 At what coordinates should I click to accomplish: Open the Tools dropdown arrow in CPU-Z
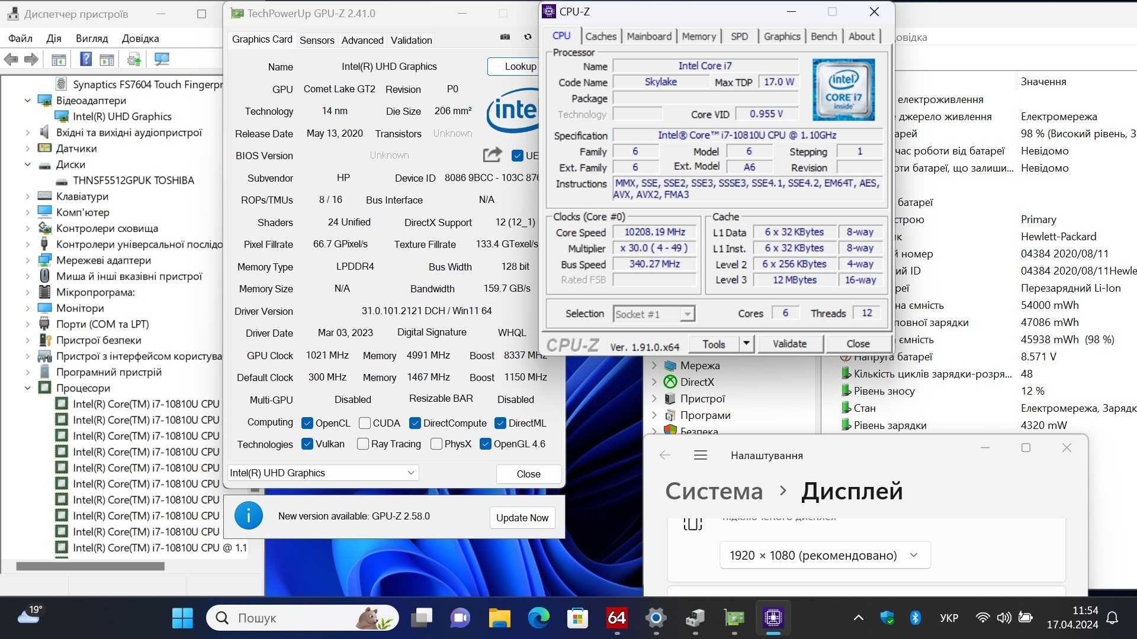pyautogui.click(x=746, y=344)
